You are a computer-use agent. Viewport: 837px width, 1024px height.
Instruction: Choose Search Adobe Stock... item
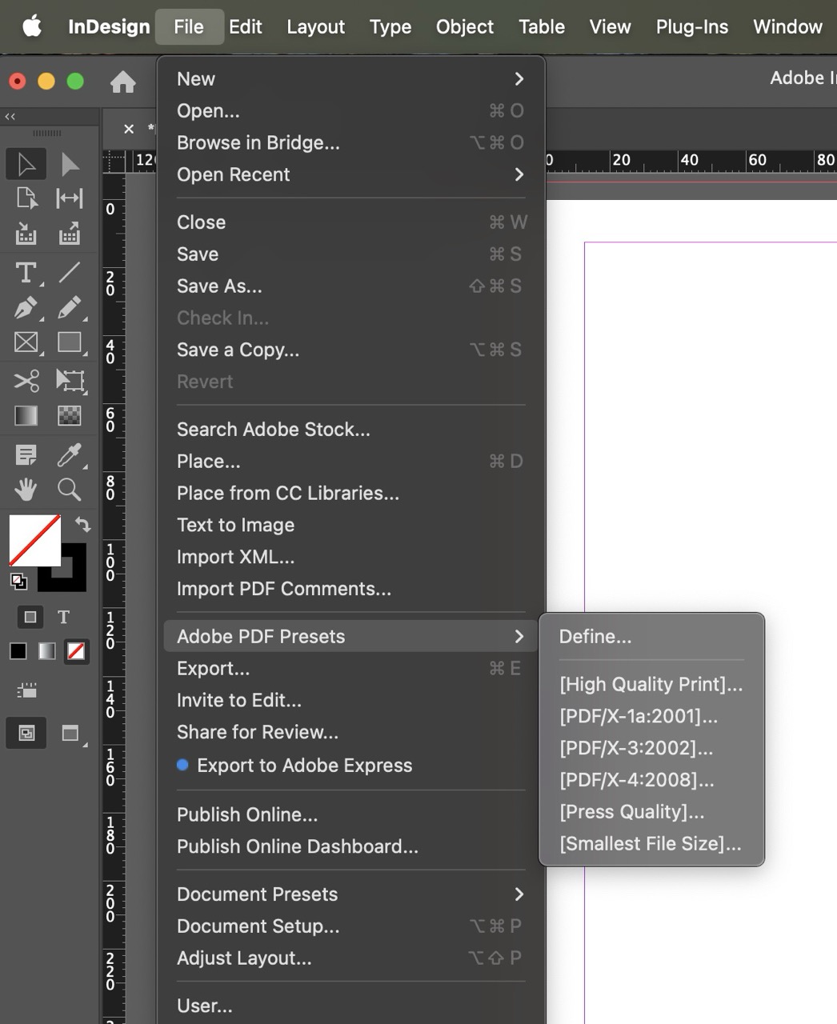350,429
